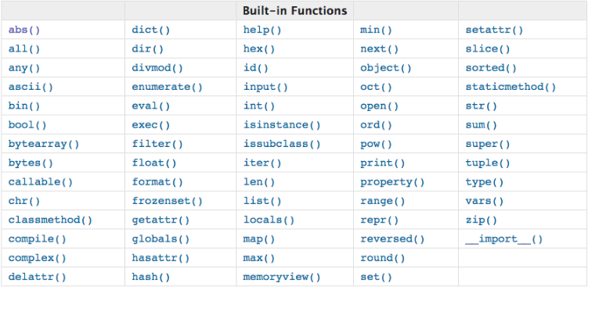The height and width of the screenshot is (312, 599).
Task: Follow the __import__() link
Action: [x=504, y=239]
